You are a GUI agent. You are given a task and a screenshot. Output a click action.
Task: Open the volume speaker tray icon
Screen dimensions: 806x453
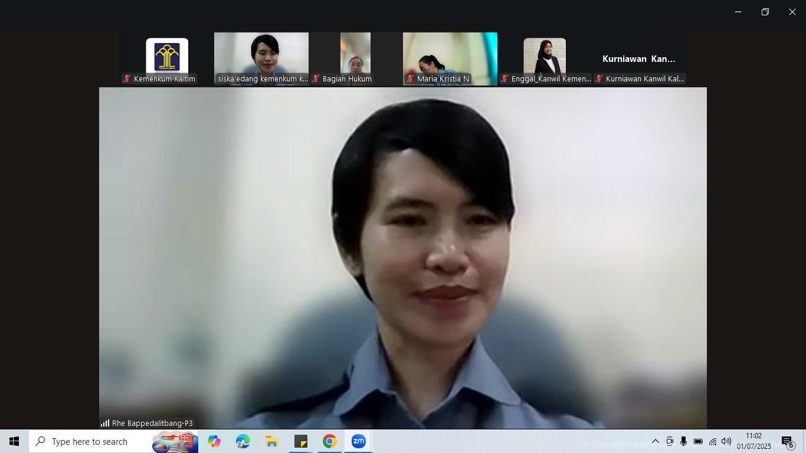pyautogui.click(x=726, y=441)
